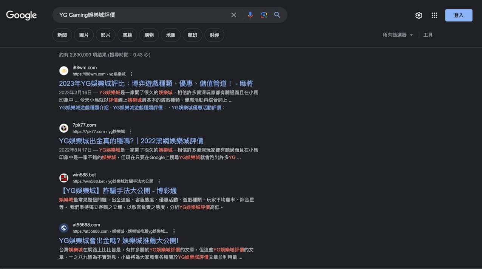
Task: Click URL https://7pk77.com › yg娛樂城
Action: (99, 131)
